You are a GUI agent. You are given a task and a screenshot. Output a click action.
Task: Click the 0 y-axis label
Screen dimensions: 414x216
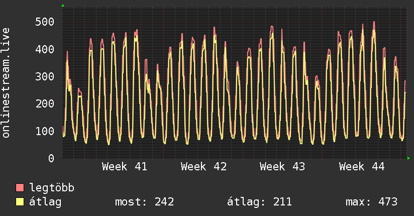point(51,158)
